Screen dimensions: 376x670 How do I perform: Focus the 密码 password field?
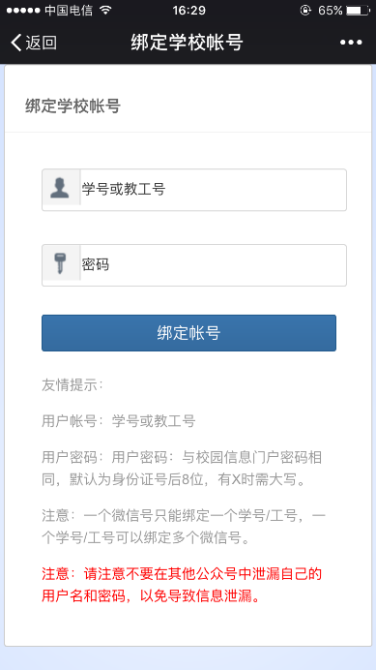point(194,265)
